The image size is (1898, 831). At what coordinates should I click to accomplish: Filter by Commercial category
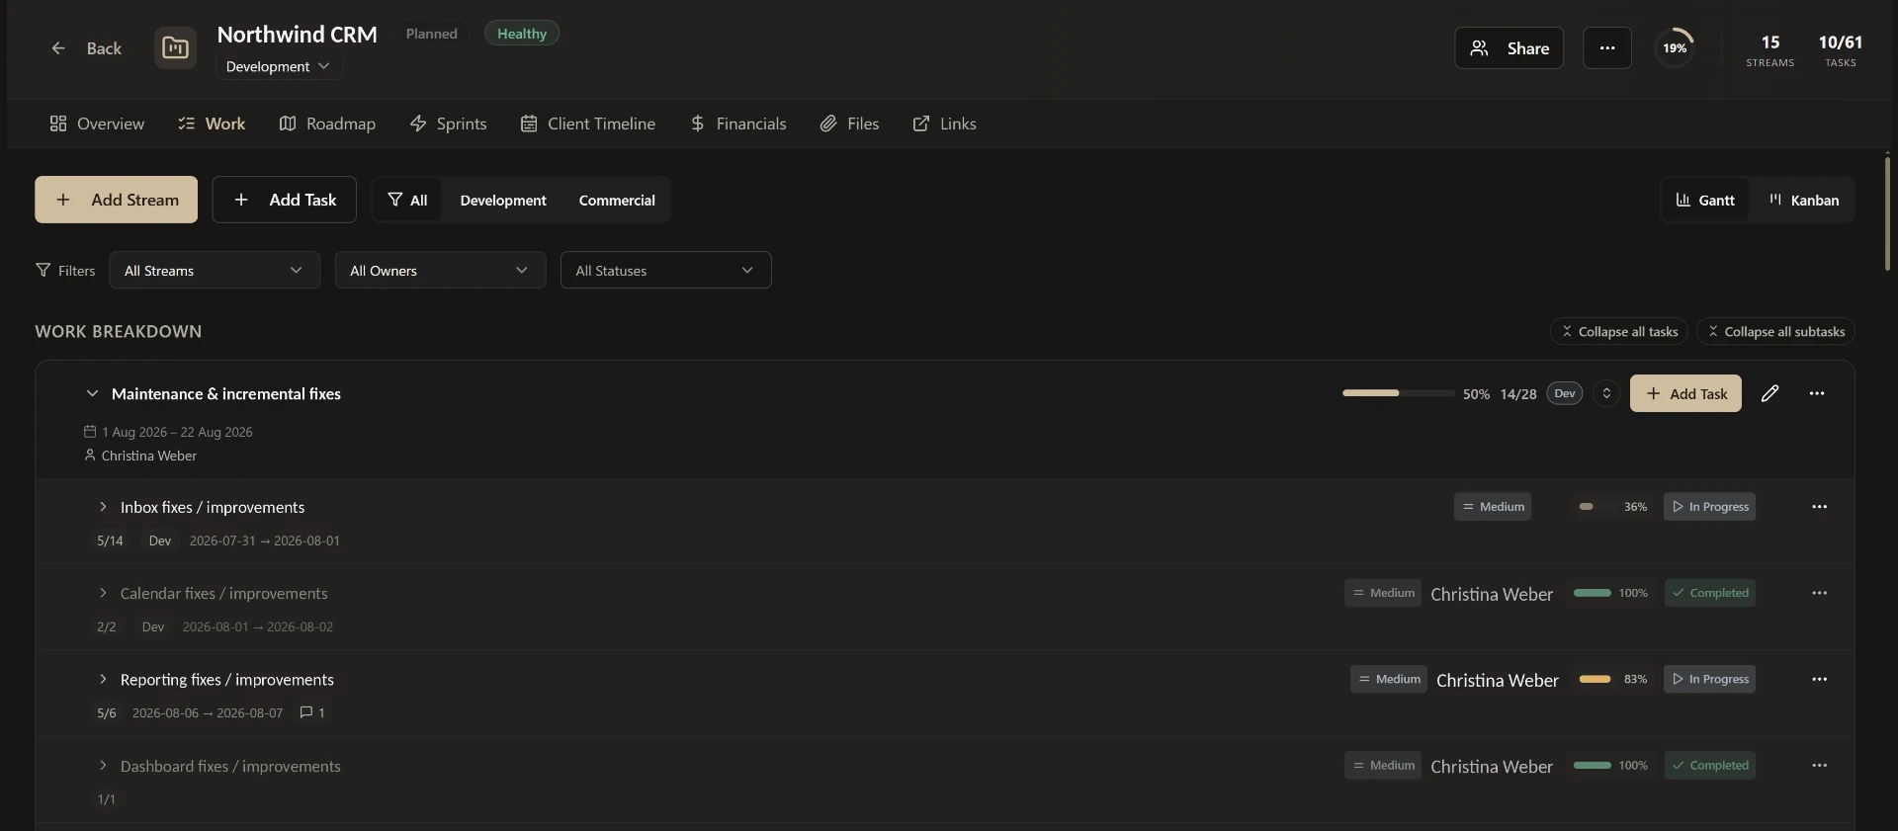pyautogui.click(x=617, y=200)
